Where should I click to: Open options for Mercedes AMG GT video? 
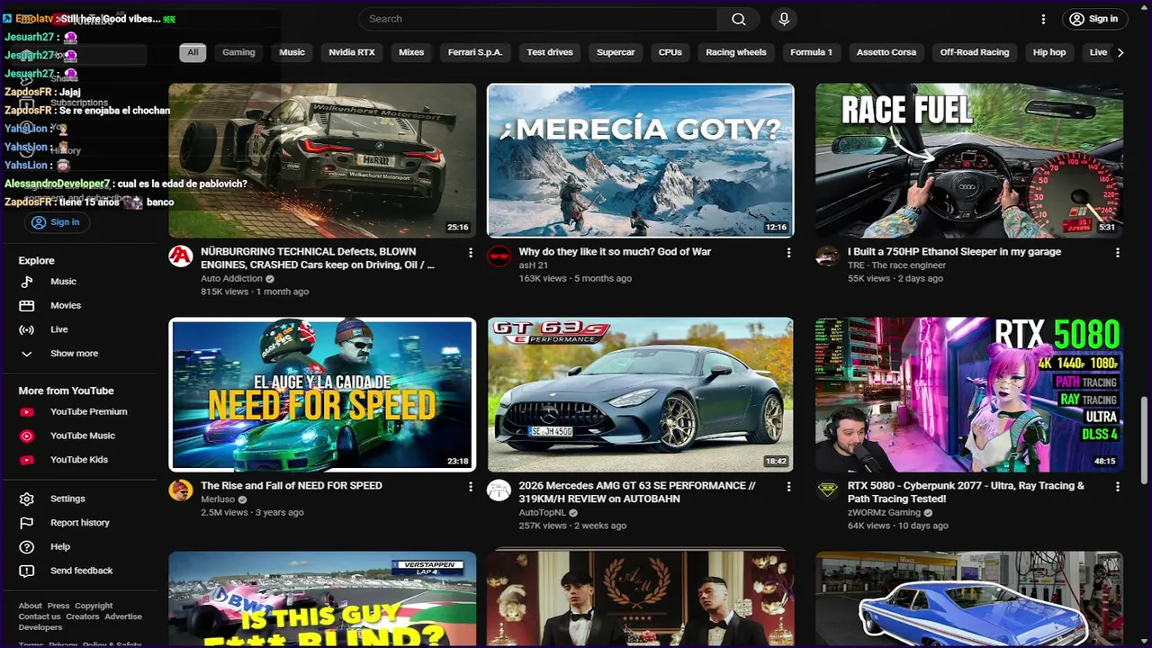(x=788, y=487)
